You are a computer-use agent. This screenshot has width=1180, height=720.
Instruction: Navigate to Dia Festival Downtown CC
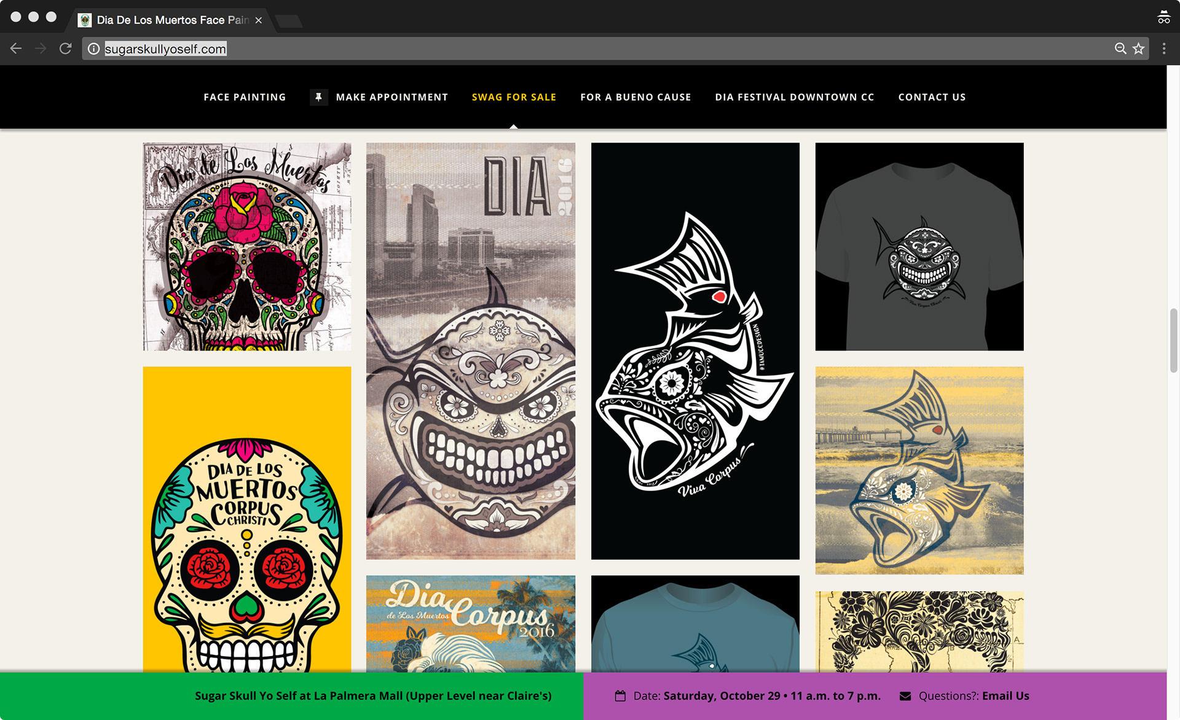tap(794, 97)
